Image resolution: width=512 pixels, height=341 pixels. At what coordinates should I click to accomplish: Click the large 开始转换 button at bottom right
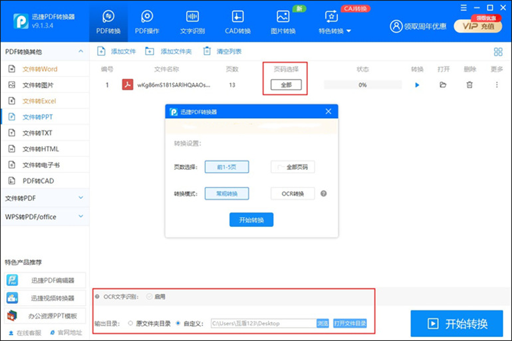(457, 323)
